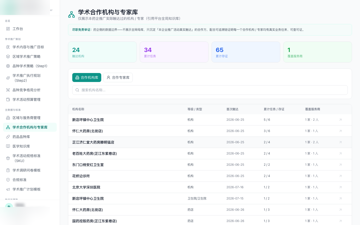Viewport: 360px width, 225px height.
Task: Open detail arrow for 国药控股药房 row
Action: [x=340, y=221]
